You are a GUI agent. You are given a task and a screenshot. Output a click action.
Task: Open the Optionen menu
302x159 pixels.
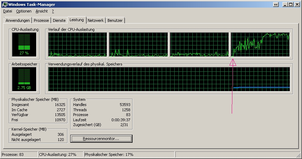tap(24, 11)
